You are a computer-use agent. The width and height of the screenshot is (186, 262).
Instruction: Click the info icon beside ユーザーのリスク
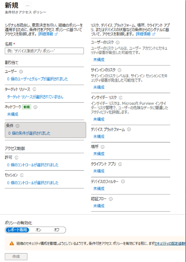pos(118,42)
